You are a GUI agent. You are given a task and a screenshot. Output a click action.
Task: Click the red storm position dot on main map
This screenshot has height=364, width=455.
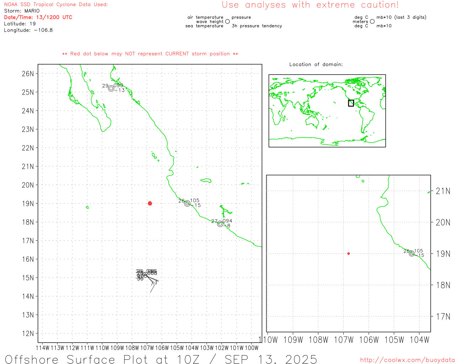point(150,203)
